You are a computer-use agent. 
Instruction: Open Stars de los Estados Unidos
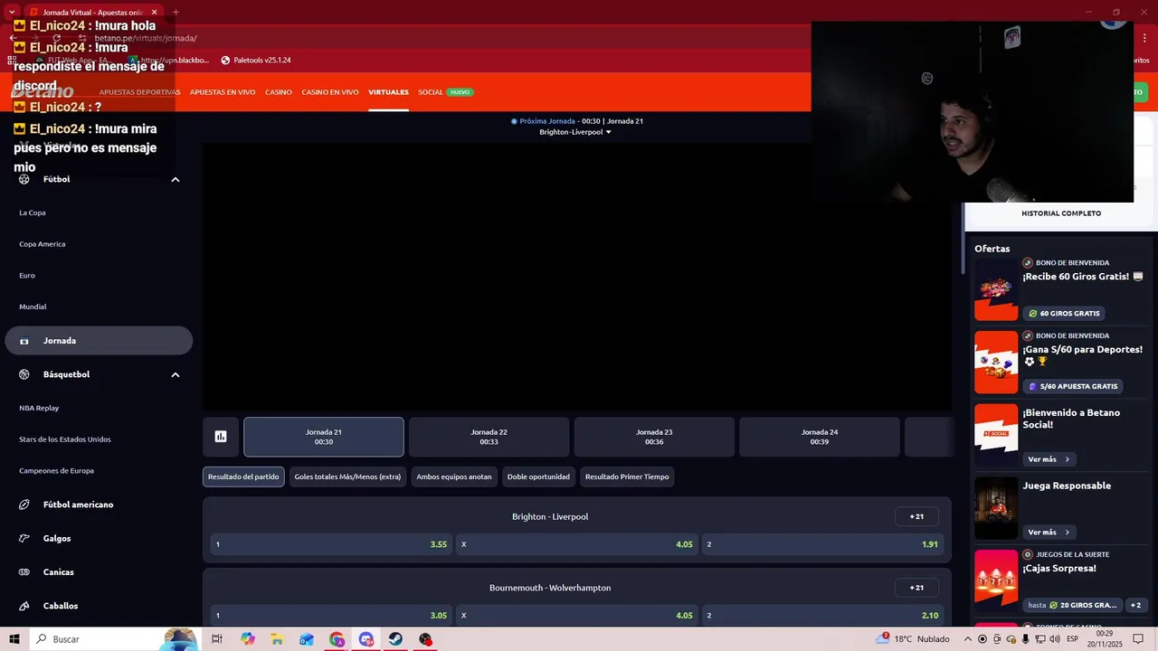[x=65, y=439]
